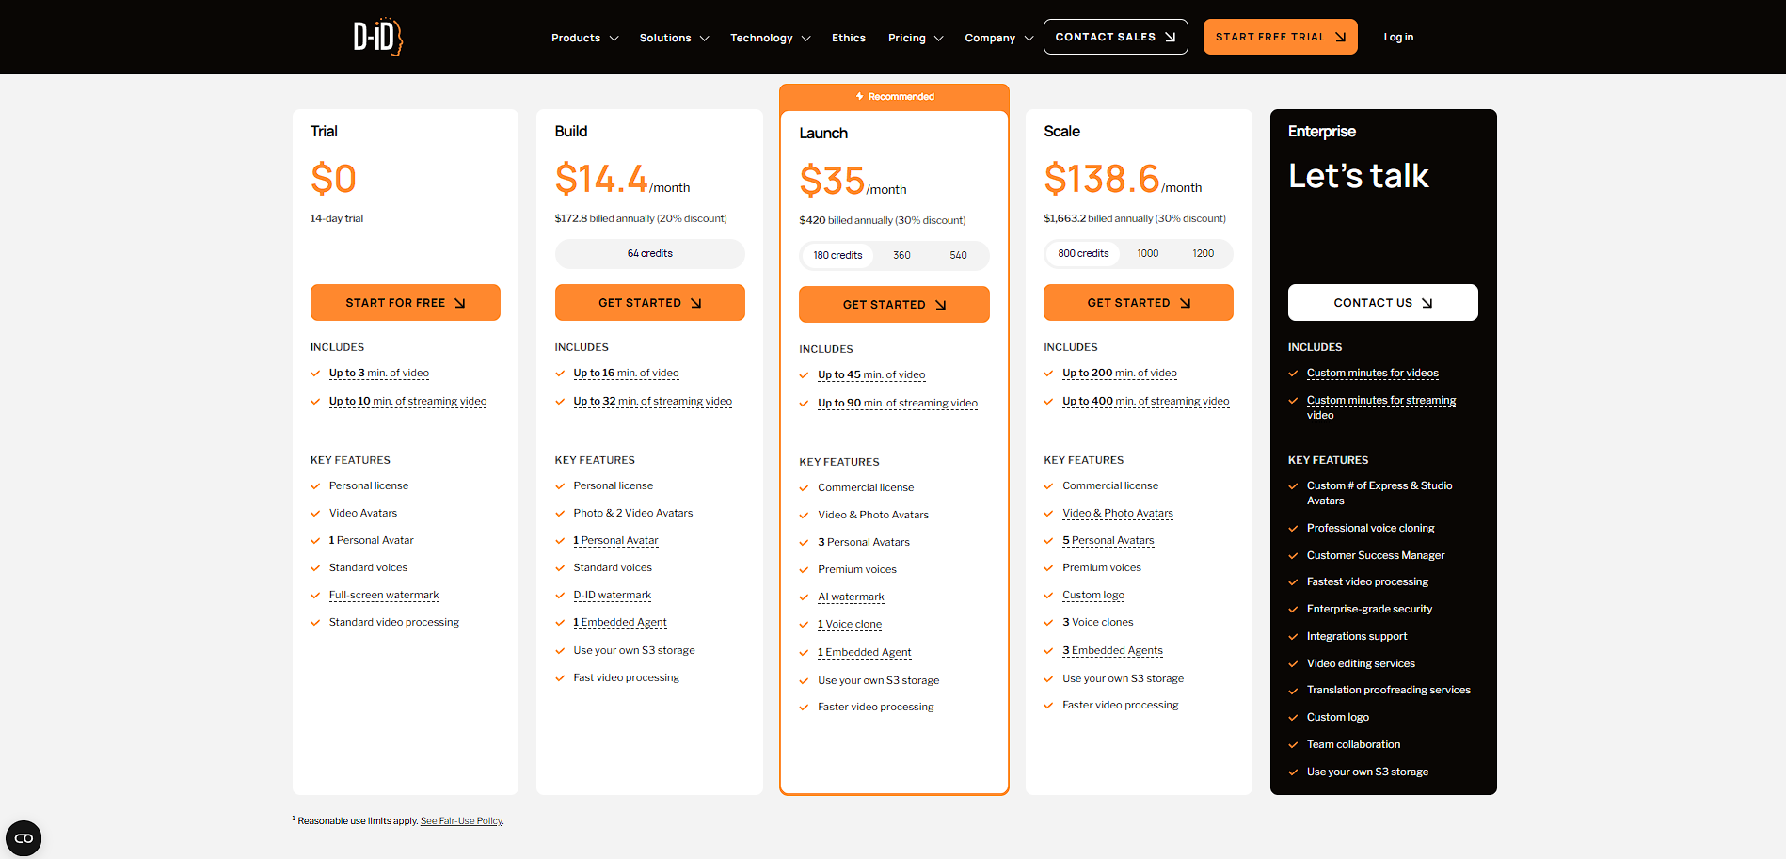
Task: Click the Recommended badge on Launch plan
Action: point(894,97)
